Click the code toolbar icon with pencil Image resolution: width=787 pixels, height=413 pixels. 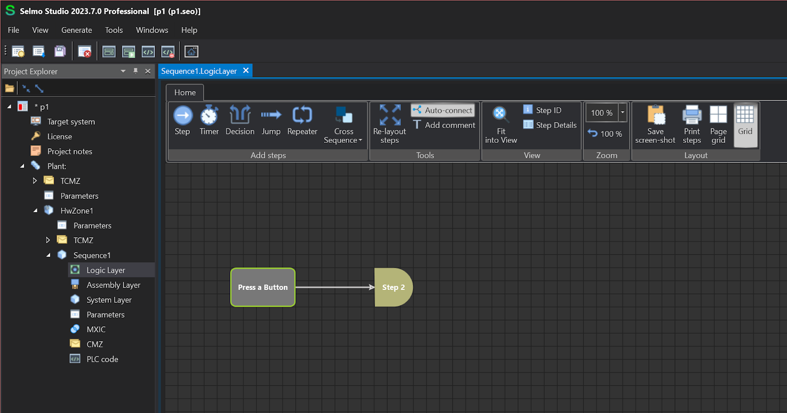(168, 51)
